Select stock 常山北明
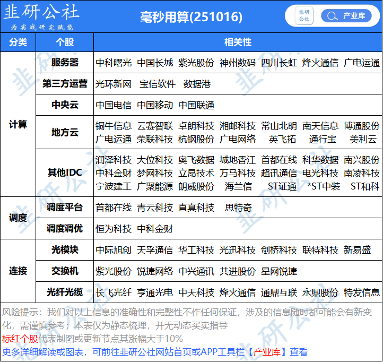The image size is (383, 362). pyautogui.click(x=279, y=126)
